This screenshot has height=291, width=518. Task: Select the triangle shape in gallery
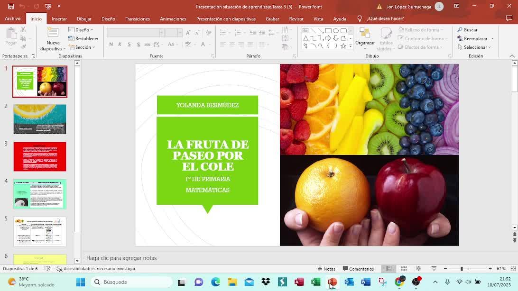[305, 38]
